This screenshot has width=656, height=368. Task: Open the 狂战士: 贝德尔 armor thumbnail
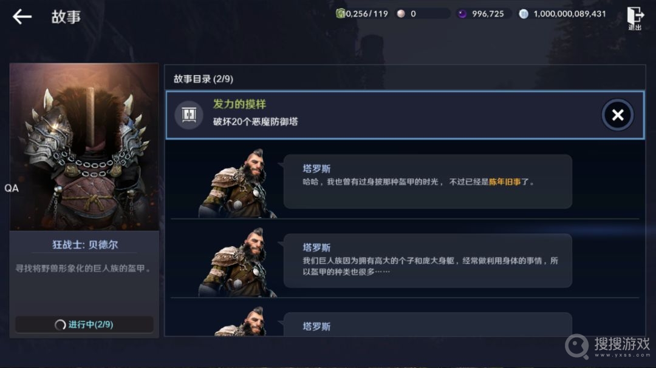point(84,147)
